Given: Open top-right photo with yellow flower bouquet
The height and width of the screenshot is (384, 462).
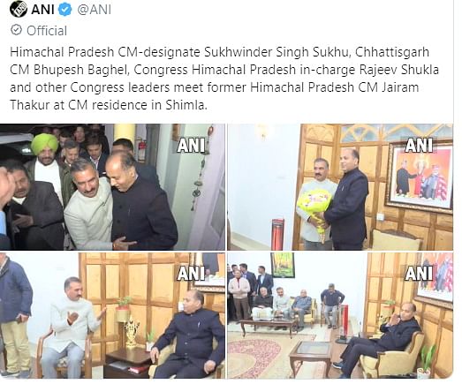Looking at the screenshot, I should tap(340, 187).
